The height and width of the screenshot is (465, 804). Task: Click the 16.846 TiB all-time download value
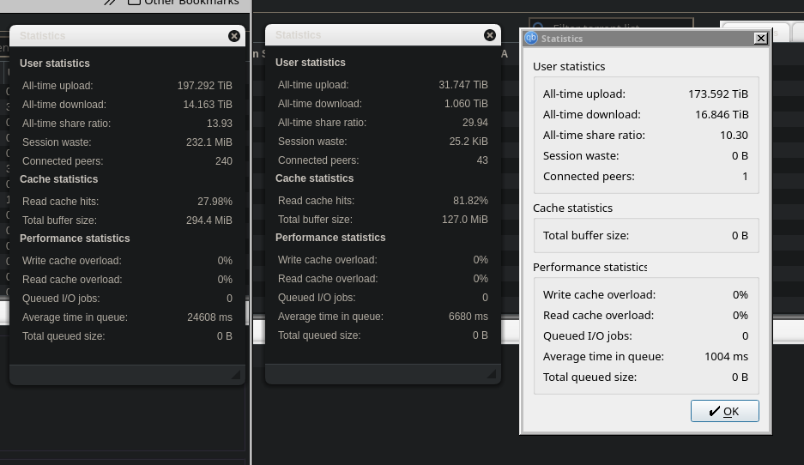722,114
